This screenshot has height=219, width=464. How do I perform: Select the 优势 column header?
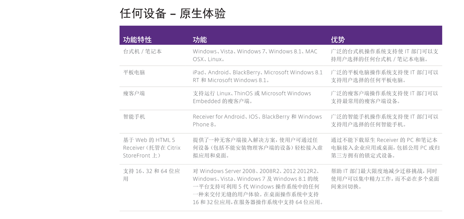[338, 40]
